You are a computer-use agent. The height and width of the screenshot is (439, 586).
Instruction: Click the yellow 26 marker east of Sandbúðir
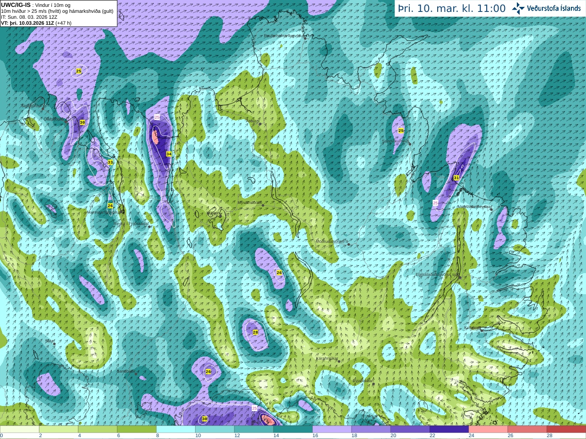pos(208,372)
